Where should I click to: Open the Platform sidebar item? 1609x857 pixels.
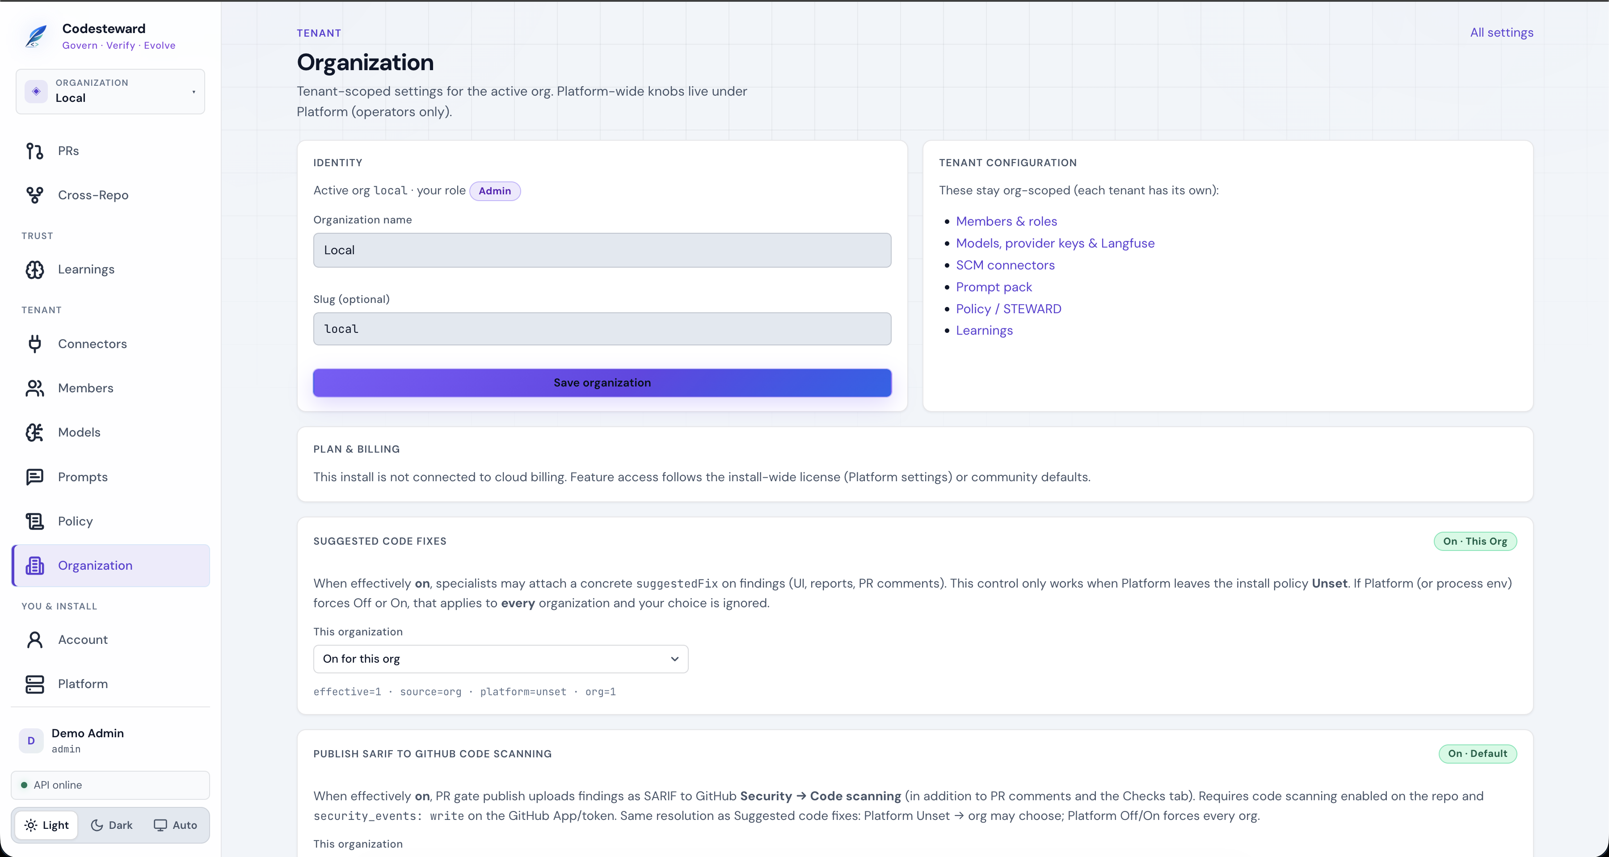(110, 685)
